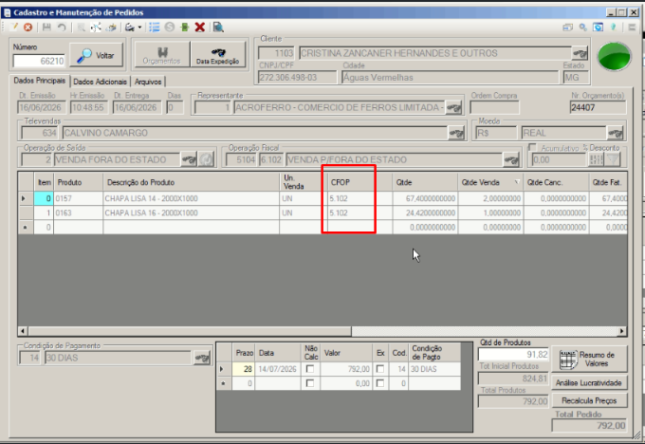Click the Voltar button
The width and height of the screenshot is (645, 444).
tap(96, 55)
